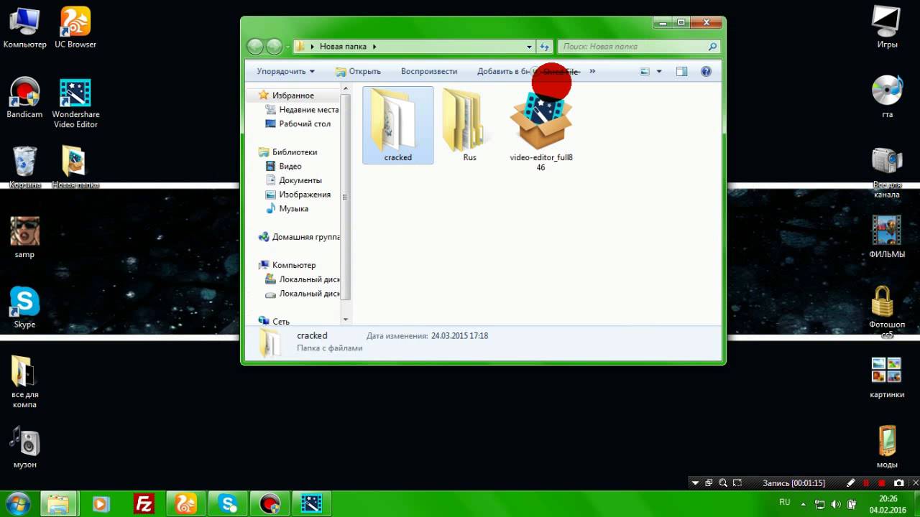The height and width of the screenshot is (517, 920).
Task: Select the все для компа folder icon
Action: (24, 382)
